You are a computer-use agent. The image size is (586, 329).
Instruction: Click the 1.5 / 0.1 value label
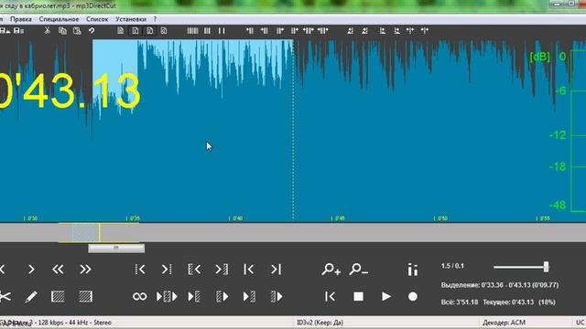coord(452,266)
